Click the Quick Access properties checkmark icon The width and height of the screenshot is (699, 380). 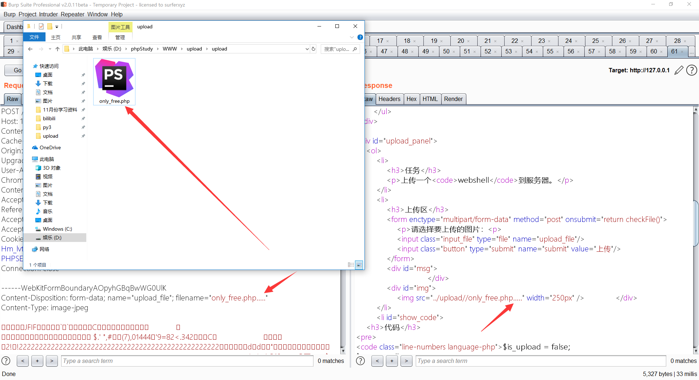pyautogui.click(x=41, y=27)
